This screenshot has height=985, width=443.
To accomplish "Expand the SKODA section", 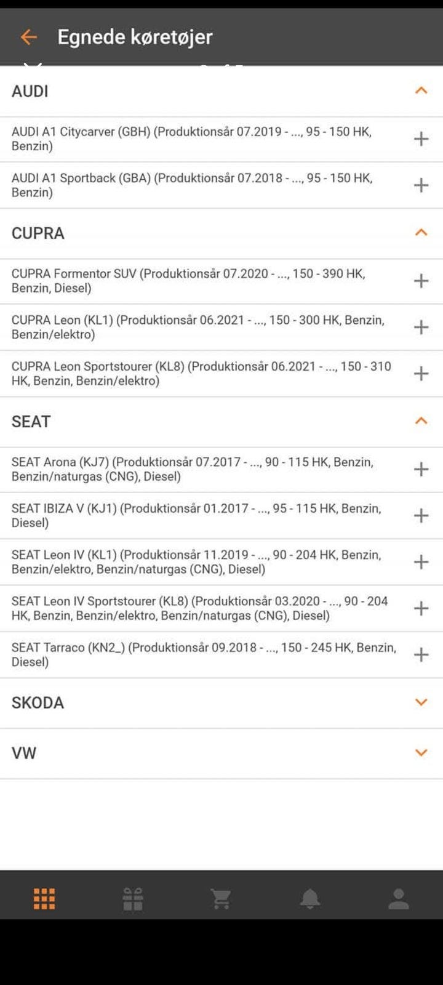I will 421,702.
